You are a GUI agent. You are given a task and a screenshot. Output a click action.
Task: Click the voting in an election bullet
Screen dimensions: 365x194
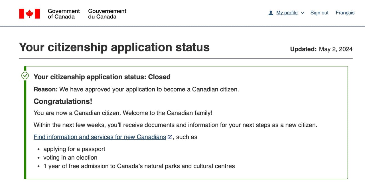[70, 158]
